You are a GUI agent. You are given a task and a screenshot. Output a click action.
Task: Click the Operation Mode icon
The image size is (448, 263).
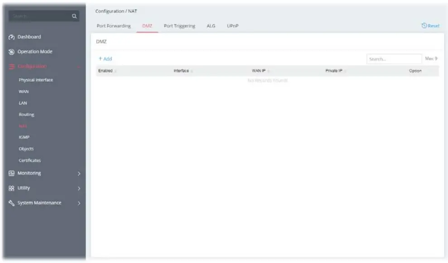point(11,52)
